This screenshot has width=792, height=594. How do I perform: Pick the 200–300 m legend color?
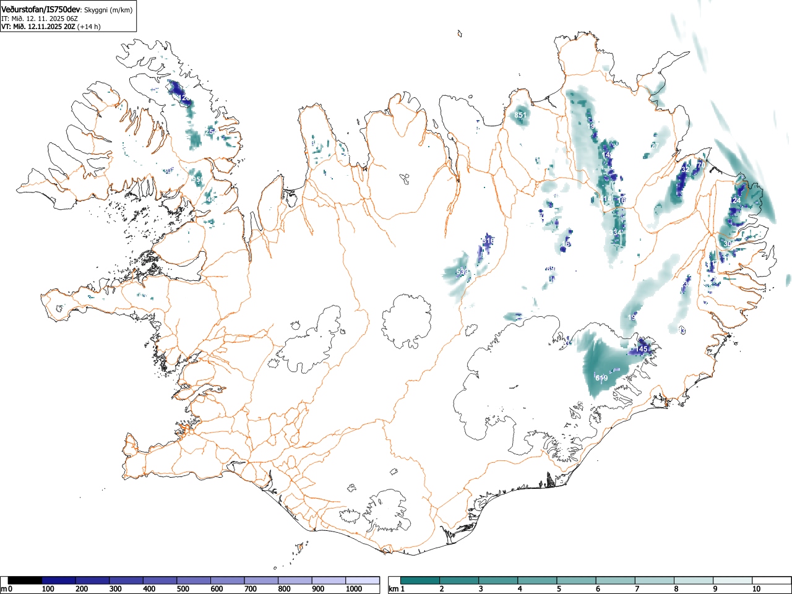click(93, 580)
